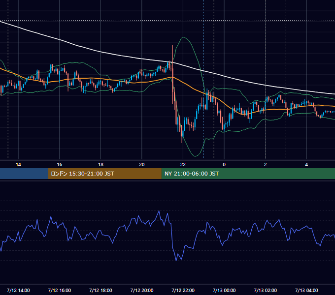
Task: Click the hour label 20 on the upper axis
Action: pyautogui.click(x=142, y=165)
